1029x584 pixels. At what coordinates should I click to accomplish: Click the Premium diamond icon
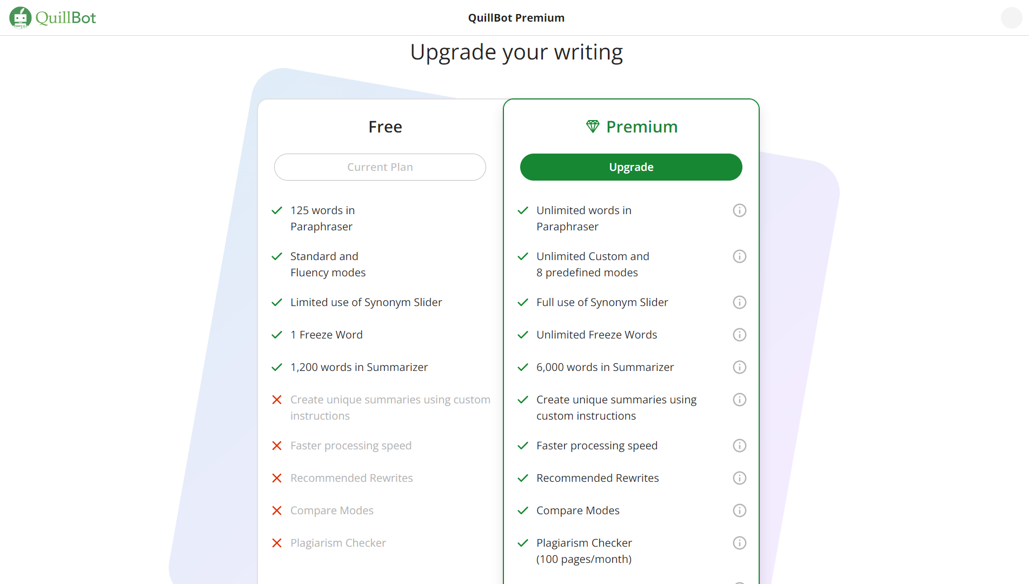[x=593, y=127]
